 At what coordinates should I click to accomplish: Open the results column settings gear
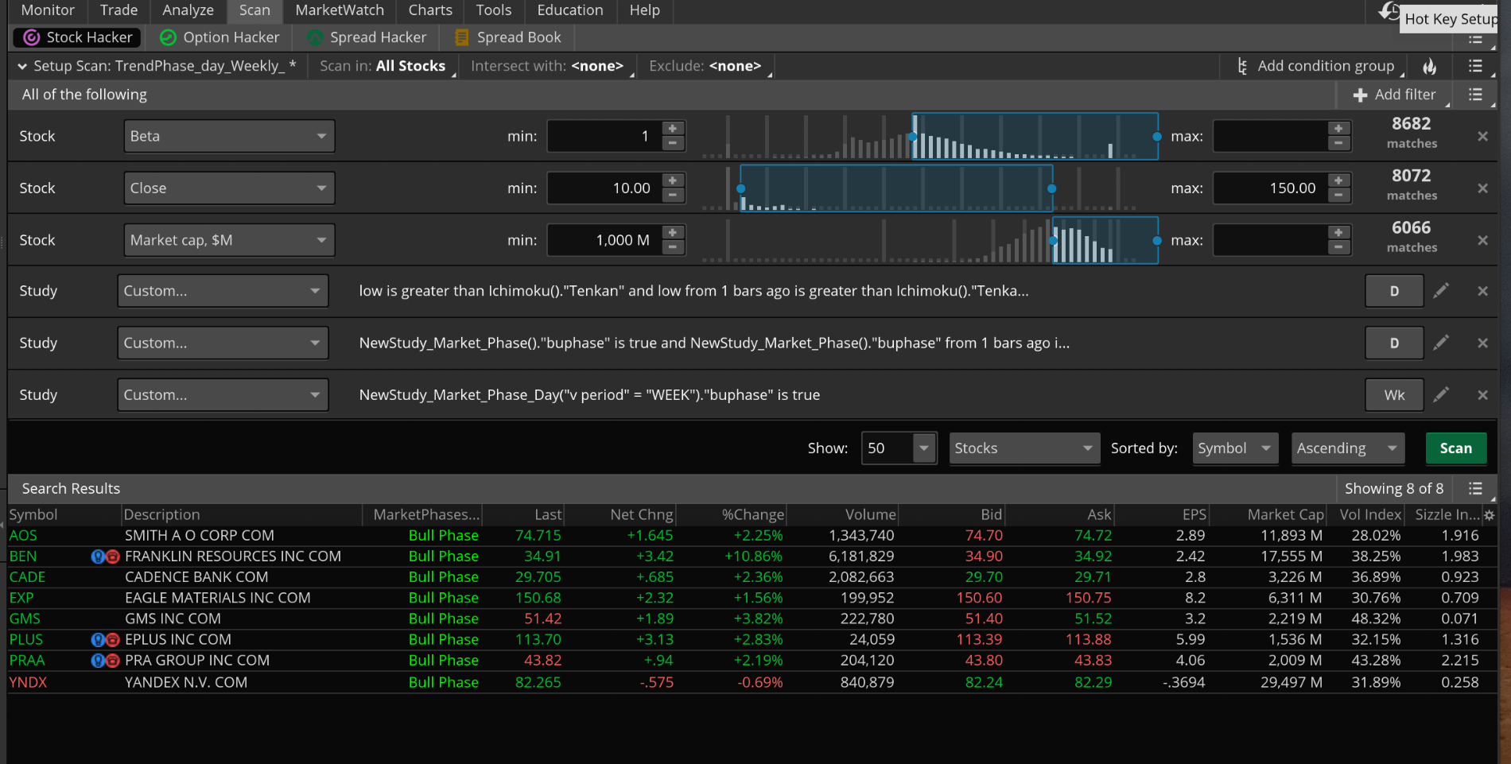[1490, 515]
